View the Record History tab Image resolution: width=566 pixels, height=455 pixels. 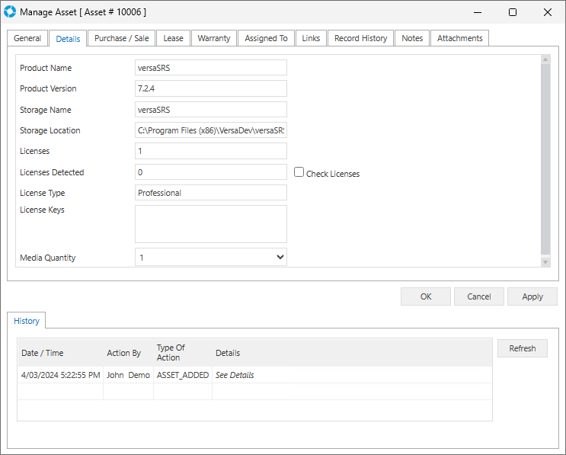360,38
